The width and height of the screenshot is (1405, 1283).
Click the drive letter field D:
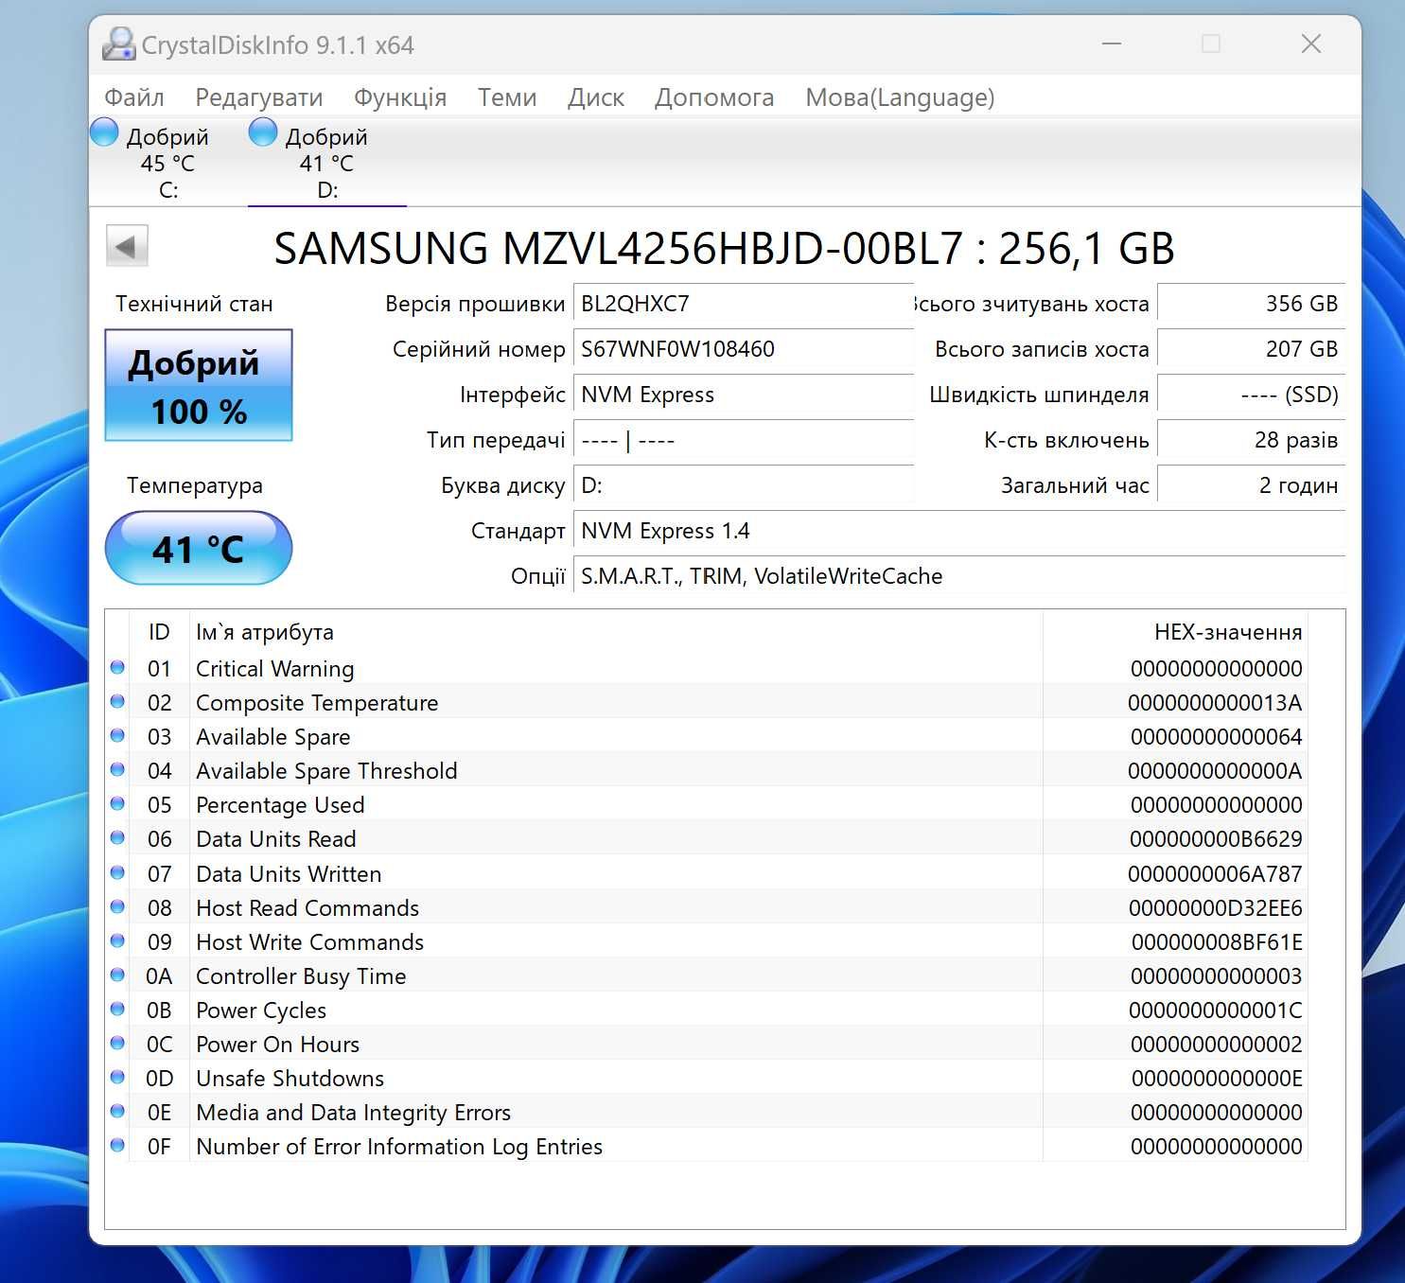click(744, 485)
